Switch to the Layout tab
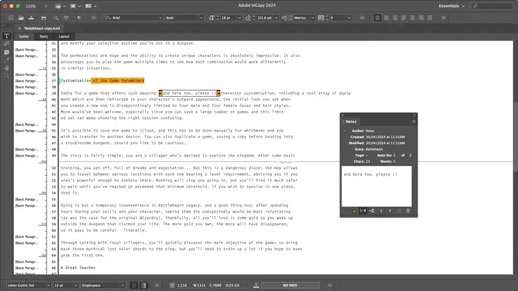The width and height of the screenshot is (518, 291). click(64, 36)
